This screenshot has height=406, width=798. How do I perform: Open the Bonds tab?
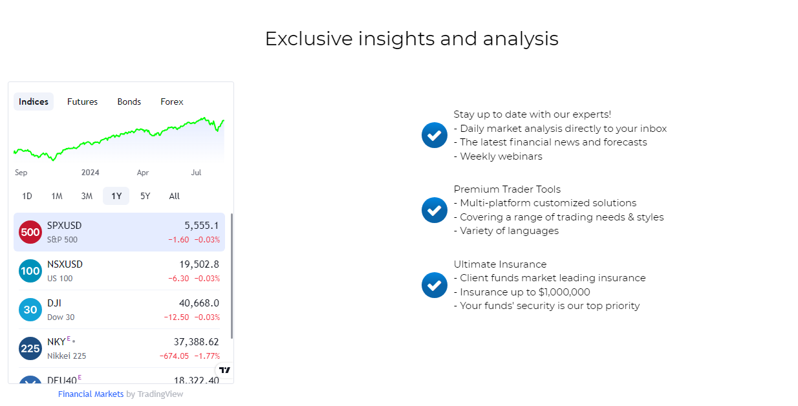(x=129, y=101)
